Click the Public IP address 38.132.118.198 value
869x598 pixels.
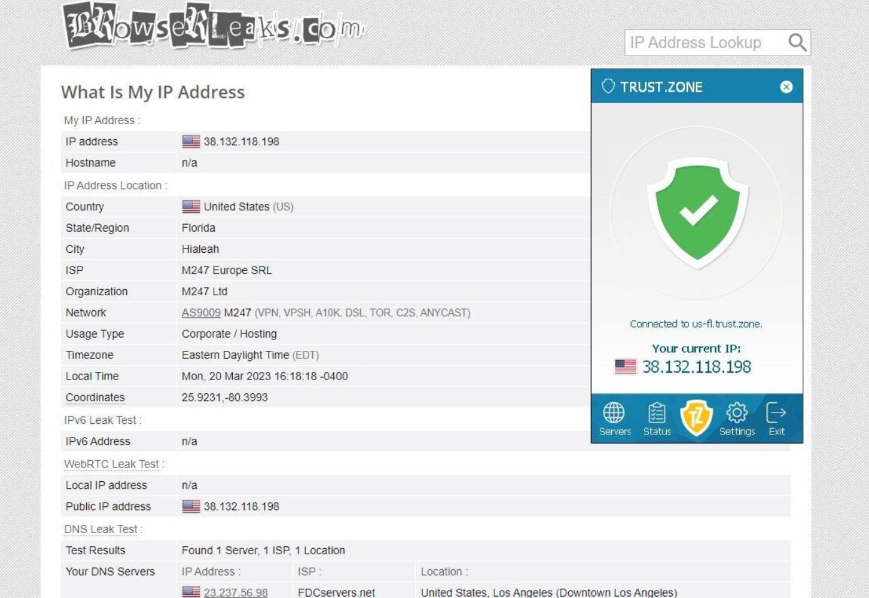tap(242, 506)
